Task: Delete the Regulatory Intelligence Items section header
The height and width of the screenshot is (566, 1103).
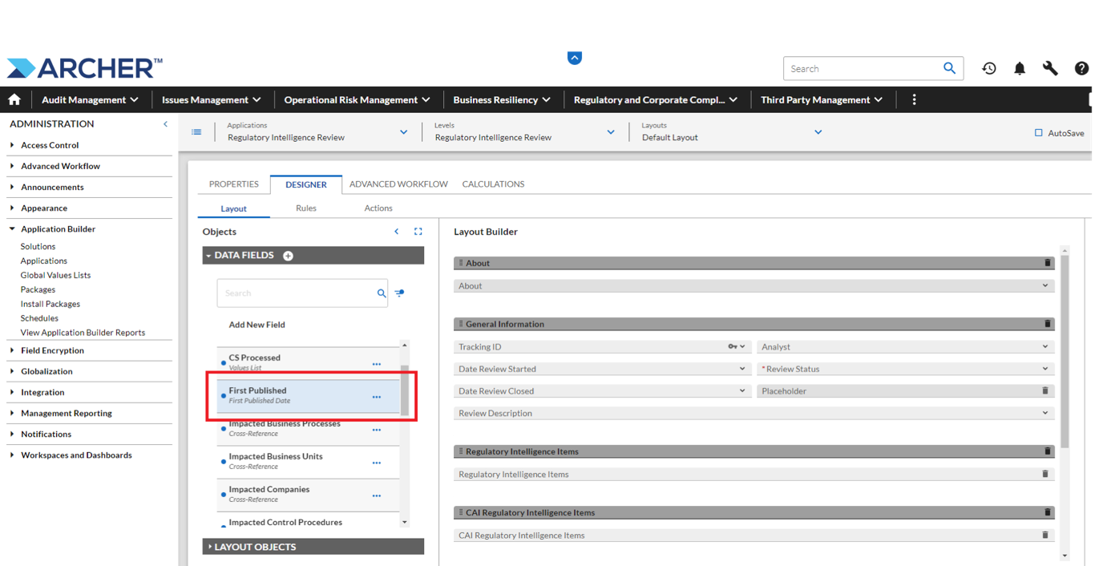Action: point(1047,451)
